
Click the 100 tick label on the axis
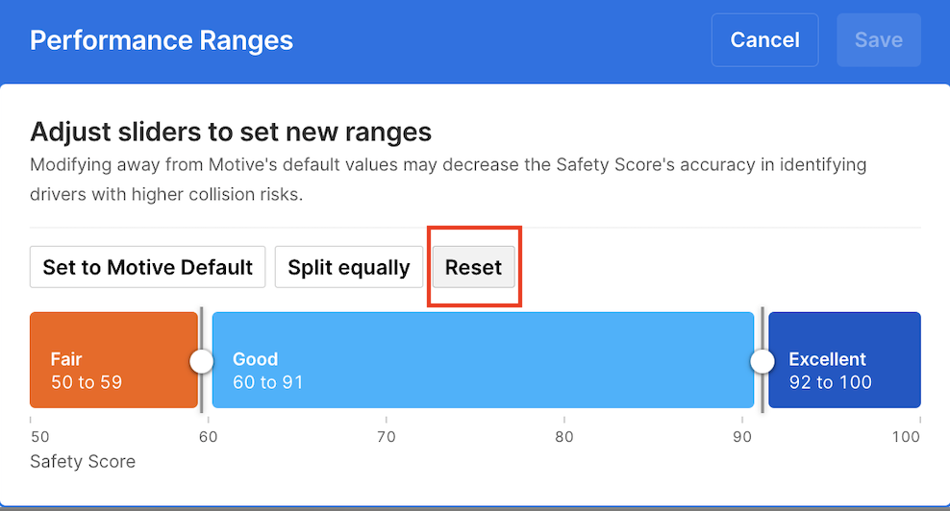click(906, 437)
